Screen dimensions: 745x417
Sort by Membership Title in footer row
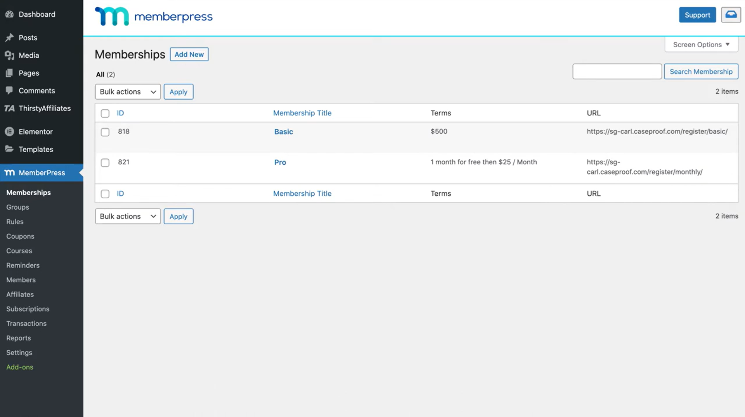pos(302,193)
